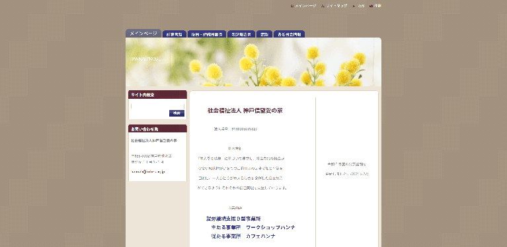507x247 pixels.
Task: Open the 役員・評議員名簿 tab
Action: 207,34
